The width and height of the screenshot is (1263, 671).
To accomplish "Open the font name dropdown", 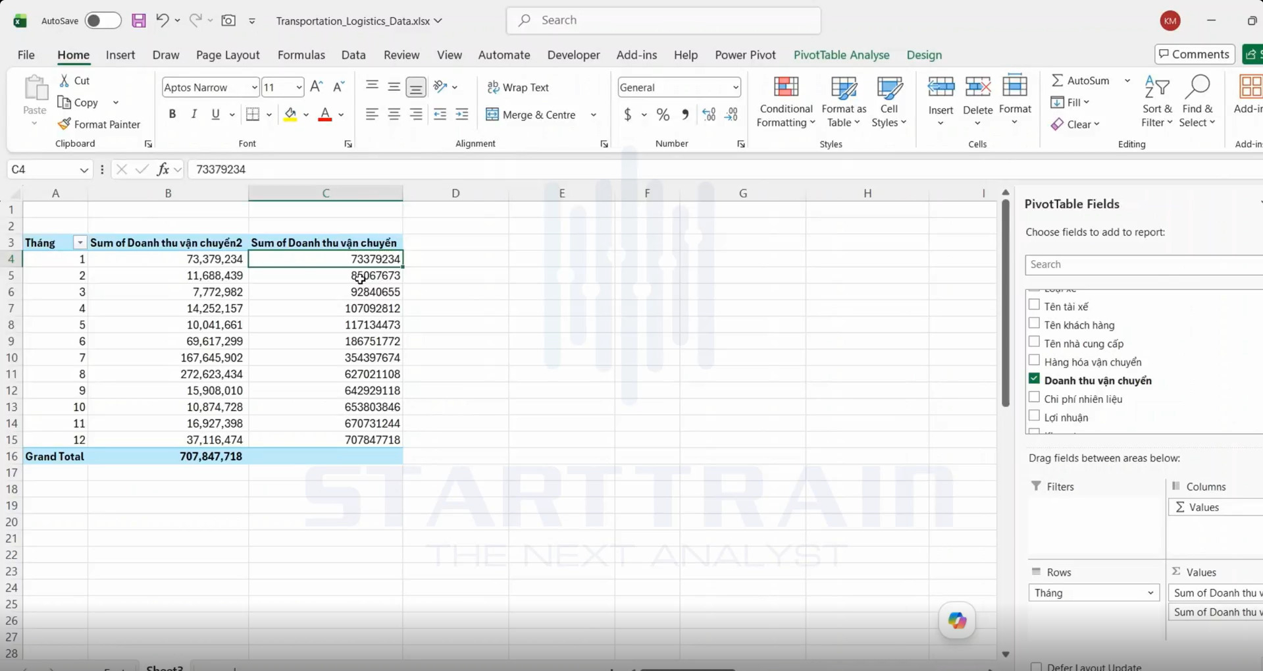I will tap(254, 88).
